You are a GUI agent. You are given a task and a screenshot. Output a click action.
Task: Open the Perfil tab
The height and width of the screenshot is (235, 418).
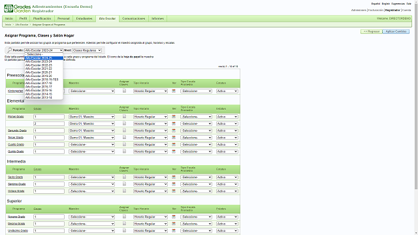23,19
